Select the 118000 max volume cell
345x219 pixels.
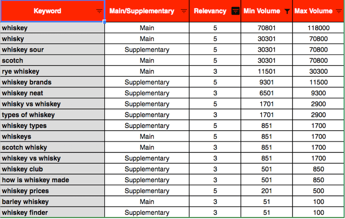coord(318,28)
